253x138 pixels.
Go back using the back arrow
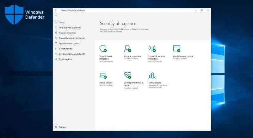click(x=56, y=10)
